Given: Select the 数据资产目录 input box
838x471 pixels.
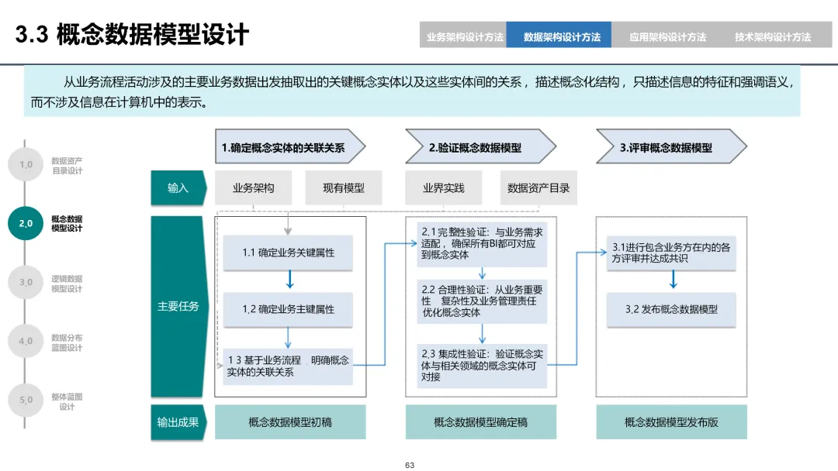Looking at the screenshot, I should 538,187.
